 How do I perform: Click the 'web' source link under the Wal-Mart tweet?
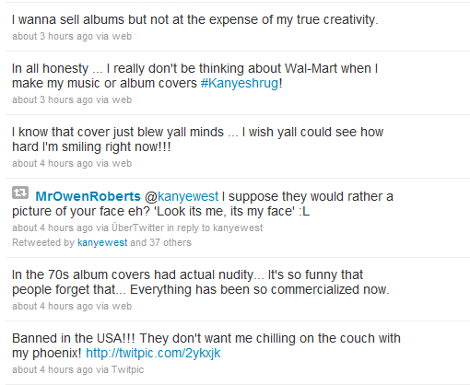tap(122, 99)
